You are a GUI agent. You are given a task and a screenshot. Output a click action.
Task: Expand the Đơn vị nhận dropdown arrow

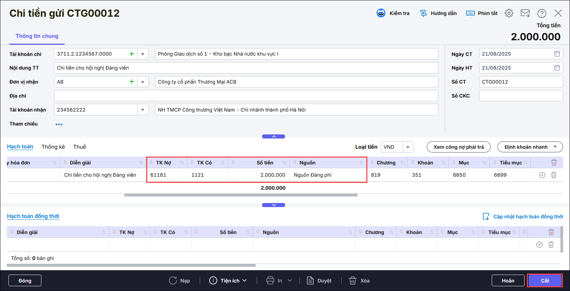143,82
